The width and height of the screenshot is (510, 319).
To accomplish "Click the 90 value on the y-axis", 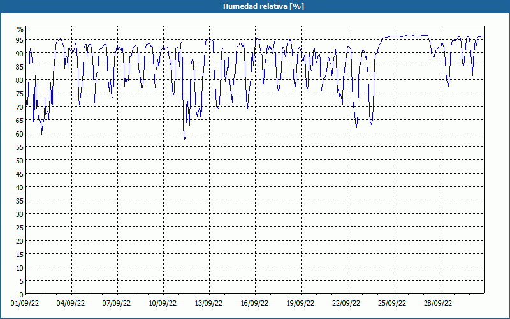I will coord(20,54).
